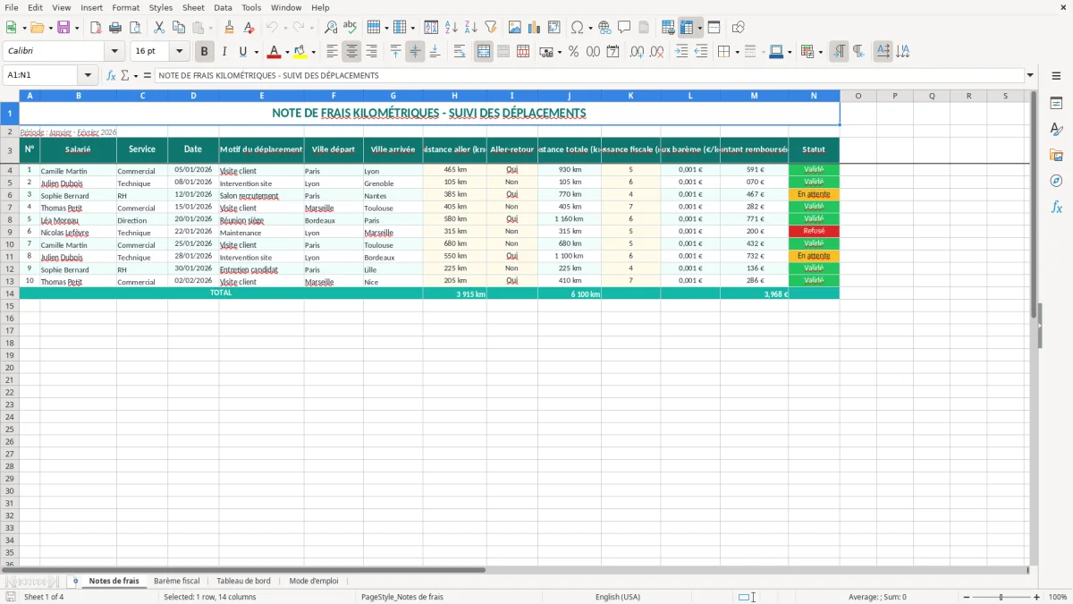
Task: Insert Comment speech bubble icon
Action: click(624, 28)
